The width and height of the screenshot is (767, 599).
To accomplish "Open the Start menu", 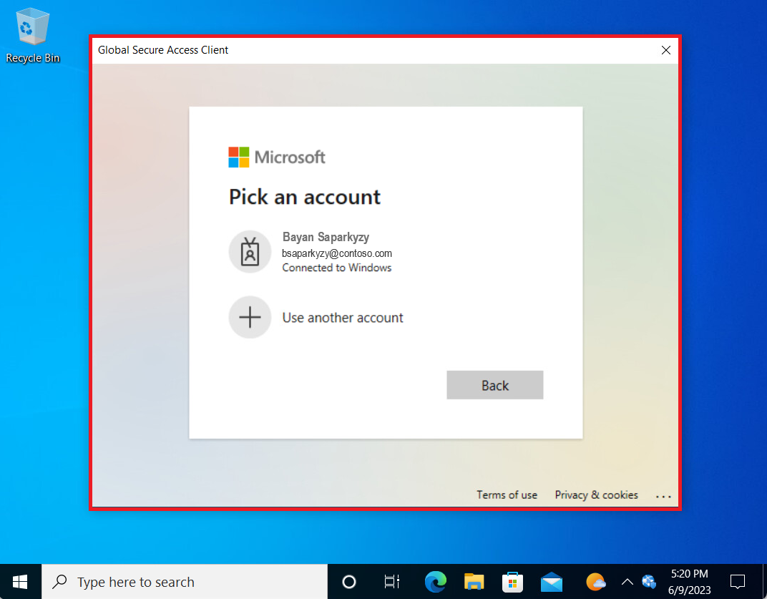I will 19,582.
